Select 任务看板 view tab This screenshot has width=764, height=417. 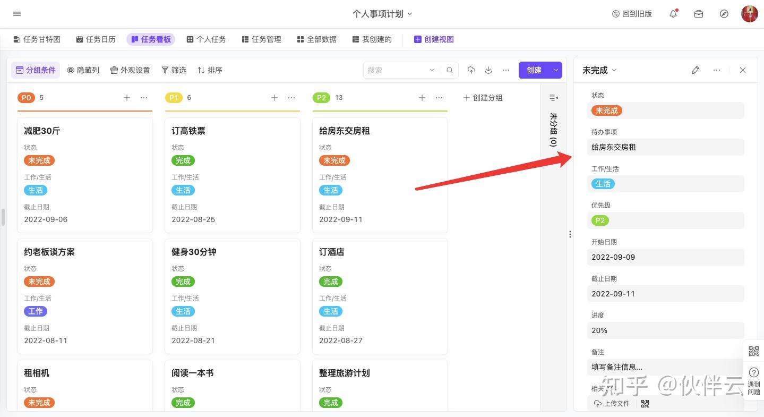coord(151,39)
